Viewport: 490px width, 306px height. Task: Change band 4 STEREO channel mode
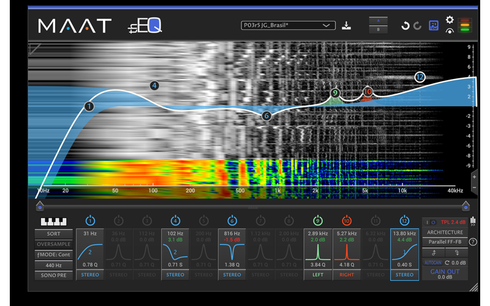(x=175, y=275)
